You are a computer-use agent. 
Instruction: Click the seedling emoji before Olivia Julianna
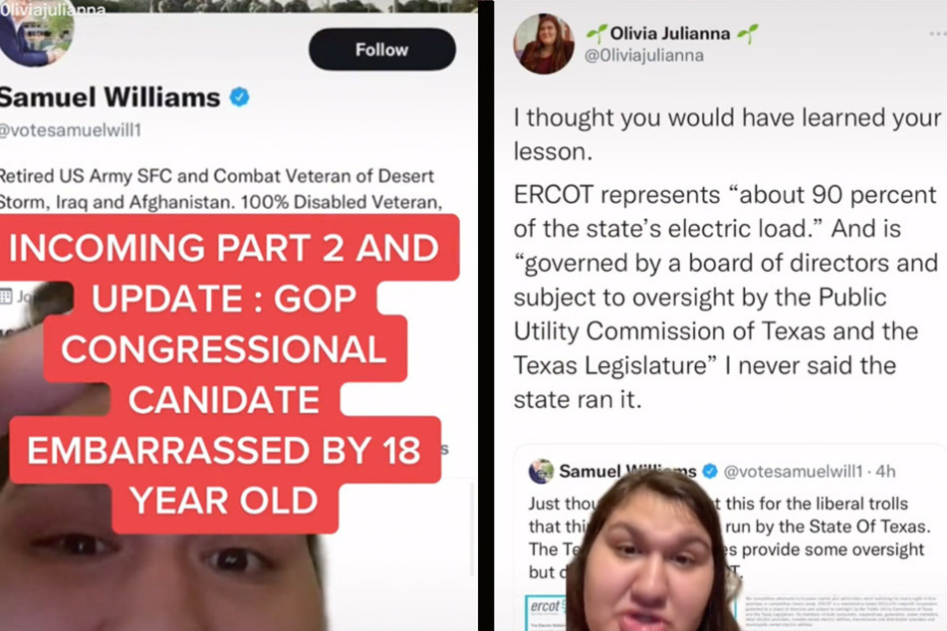(596, 33)
